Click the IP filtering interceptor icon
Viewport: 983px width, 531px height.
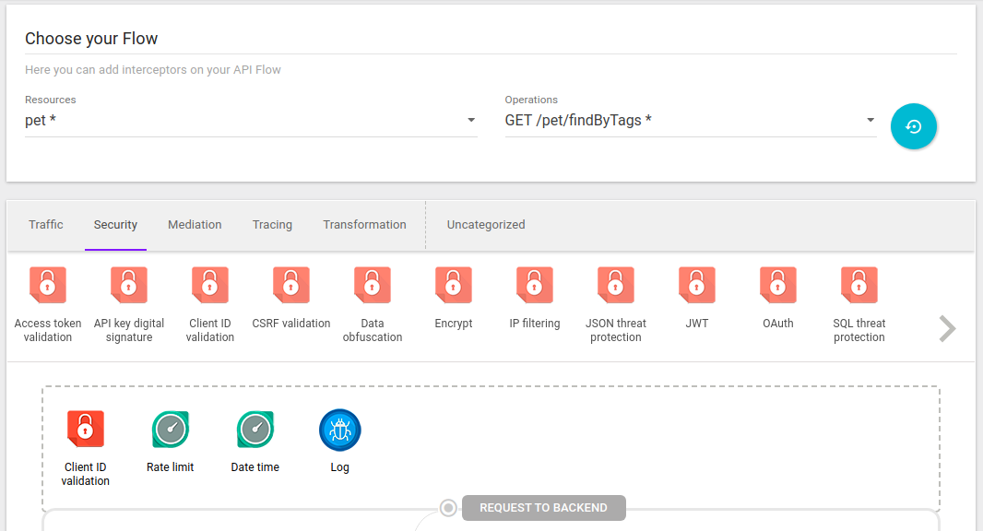coord(535,286)
